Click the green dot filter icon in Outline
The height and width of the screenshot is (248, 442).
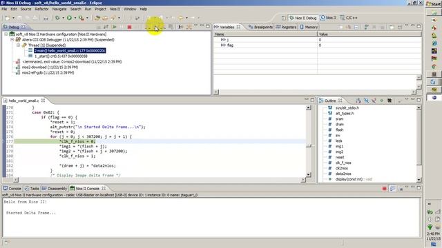pos(382,101)
